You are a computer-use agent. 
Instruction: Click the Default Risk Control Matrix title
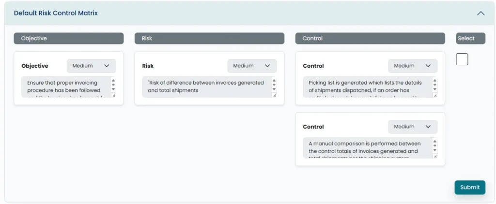click(56, 13)
